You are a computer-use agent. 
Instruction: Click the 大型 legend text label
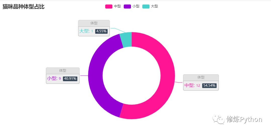(154, 6)
